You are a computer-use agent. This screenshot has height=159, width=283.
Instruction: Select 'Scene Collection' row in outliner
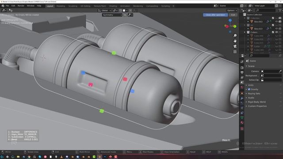[x=254, y=15]
